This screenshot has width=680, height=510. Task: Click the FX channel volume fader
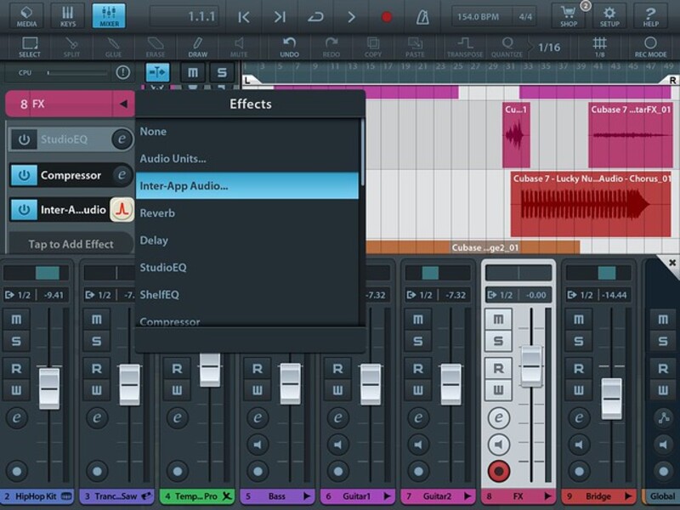tap(531, 366)
